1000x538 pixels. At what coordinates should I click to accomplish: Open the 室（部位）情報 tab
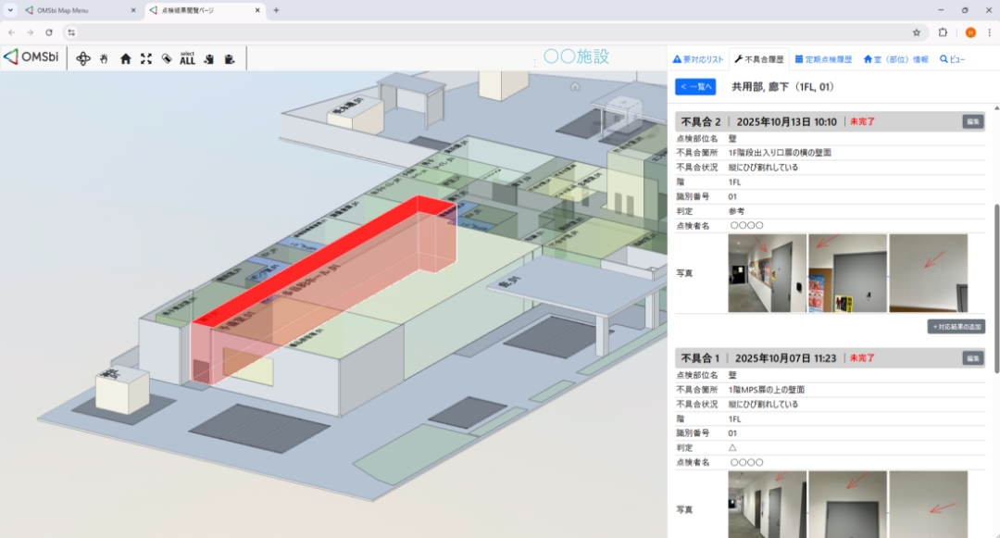895,58
